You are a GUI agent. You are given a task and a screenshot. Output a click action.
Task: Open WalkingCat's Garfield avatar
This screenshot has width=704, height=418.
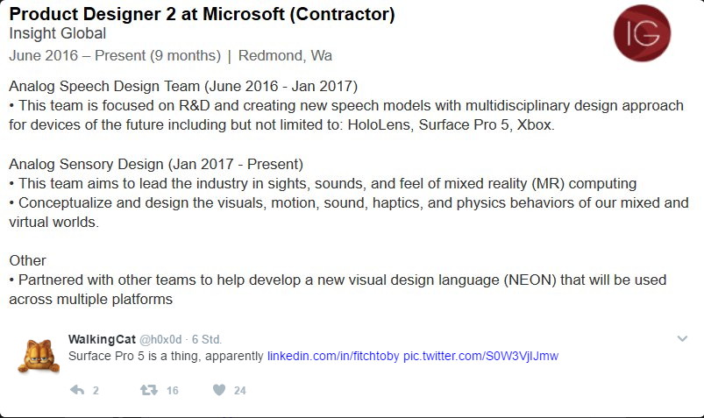coord(39,356)
